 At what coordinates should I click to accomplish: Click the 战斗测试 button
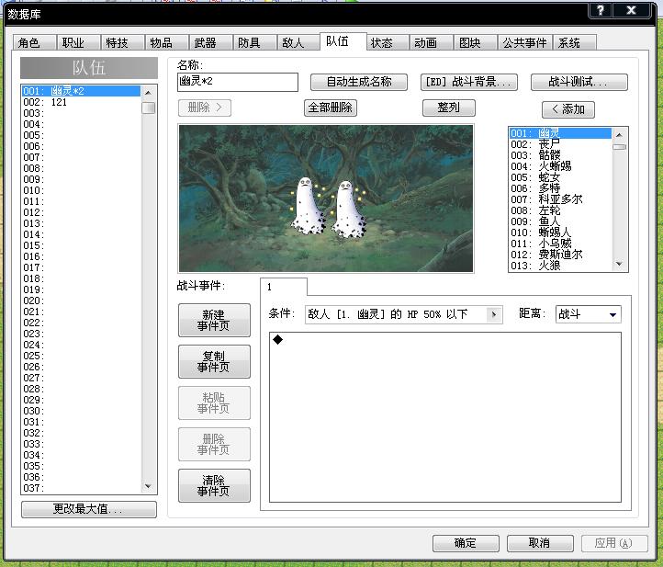pos(579,82)
